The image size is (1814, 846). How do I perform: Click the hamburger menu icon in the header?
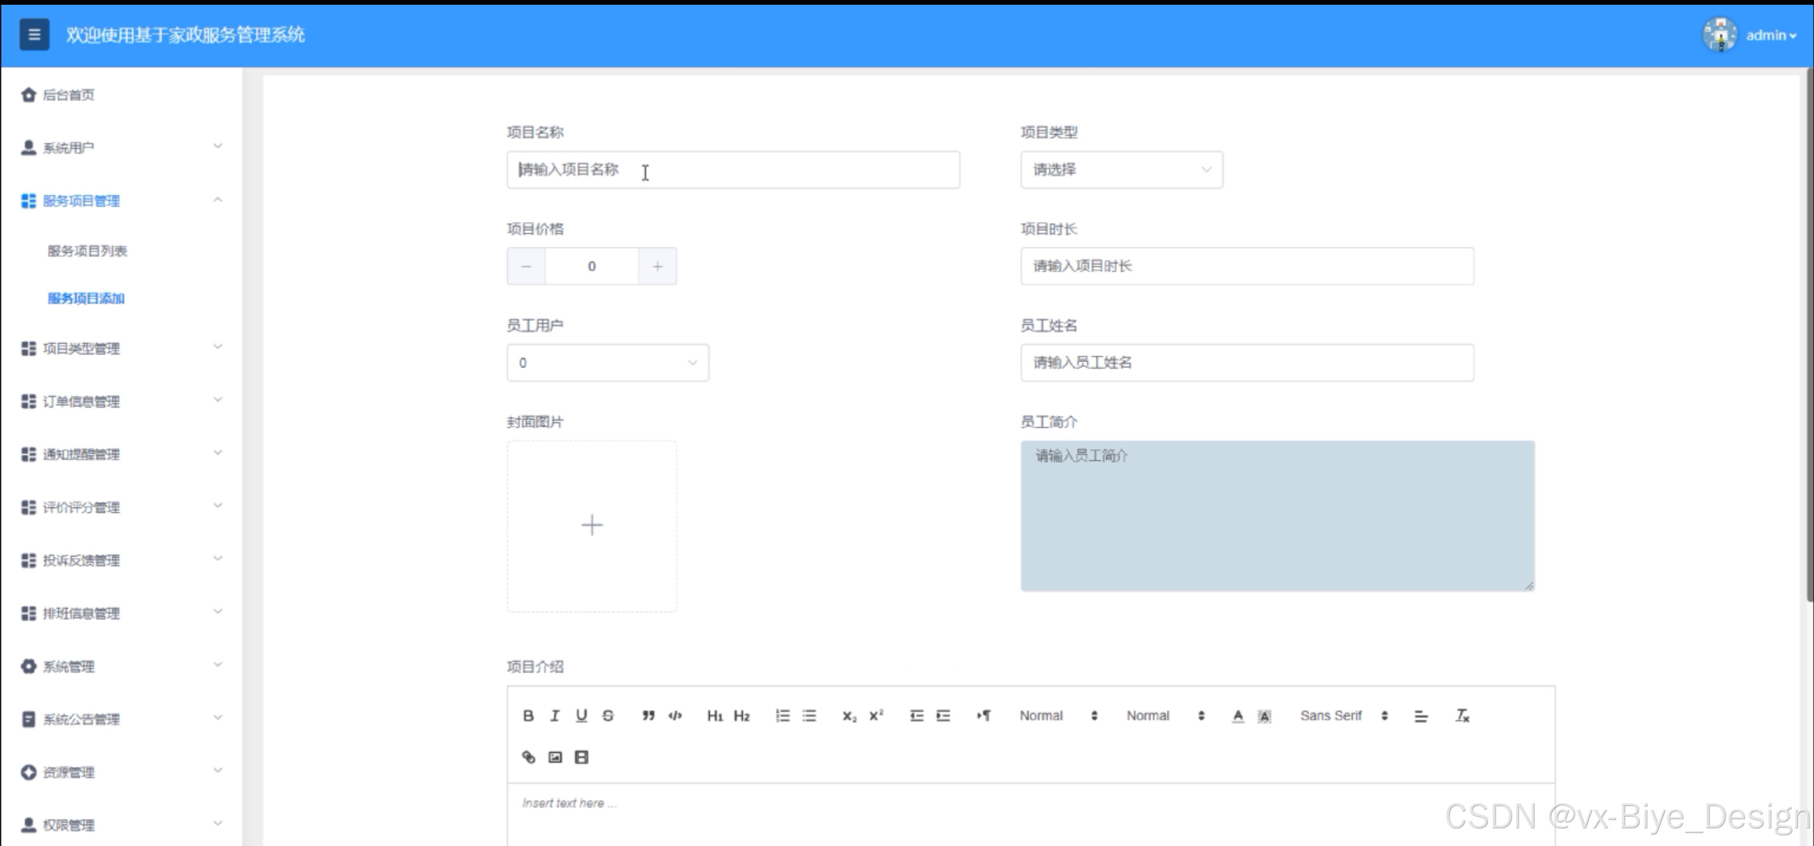[x=34, y=34]
